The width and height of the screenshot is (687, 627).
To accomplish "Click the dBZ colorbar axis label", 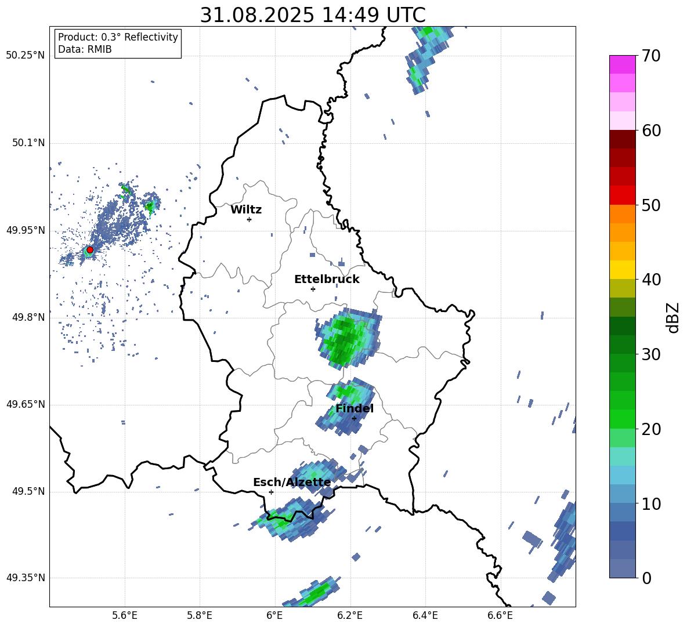I will click(x=674, y=317).
